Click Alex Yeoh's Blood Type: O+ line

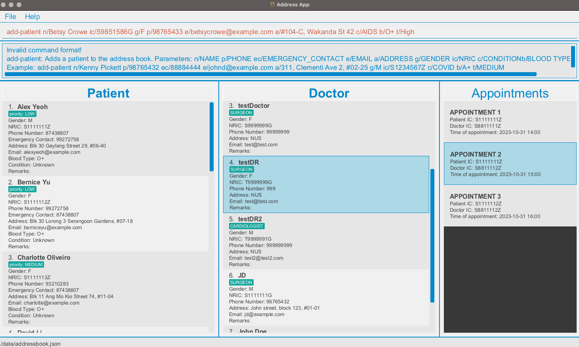coord(26,159)
